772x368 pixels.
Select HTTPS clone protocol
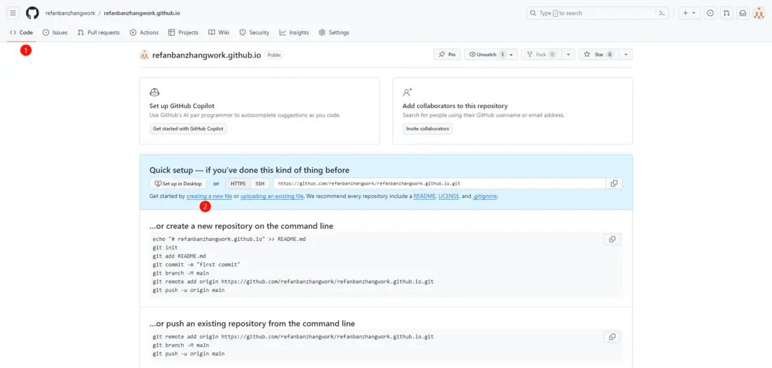click(238, 183)
